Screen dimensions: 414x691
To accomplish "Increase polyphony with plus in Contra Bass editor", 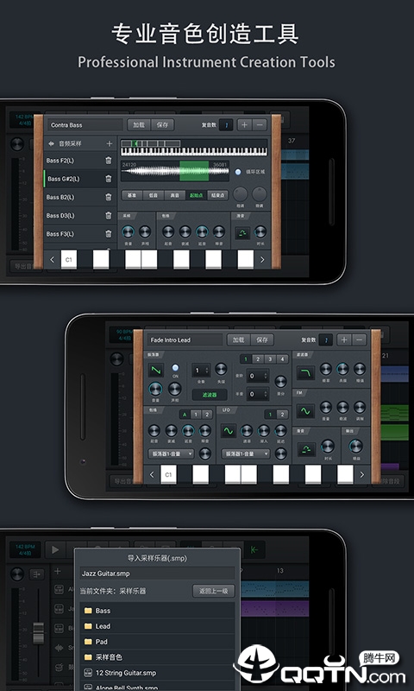I will click(x=245, y=124).
